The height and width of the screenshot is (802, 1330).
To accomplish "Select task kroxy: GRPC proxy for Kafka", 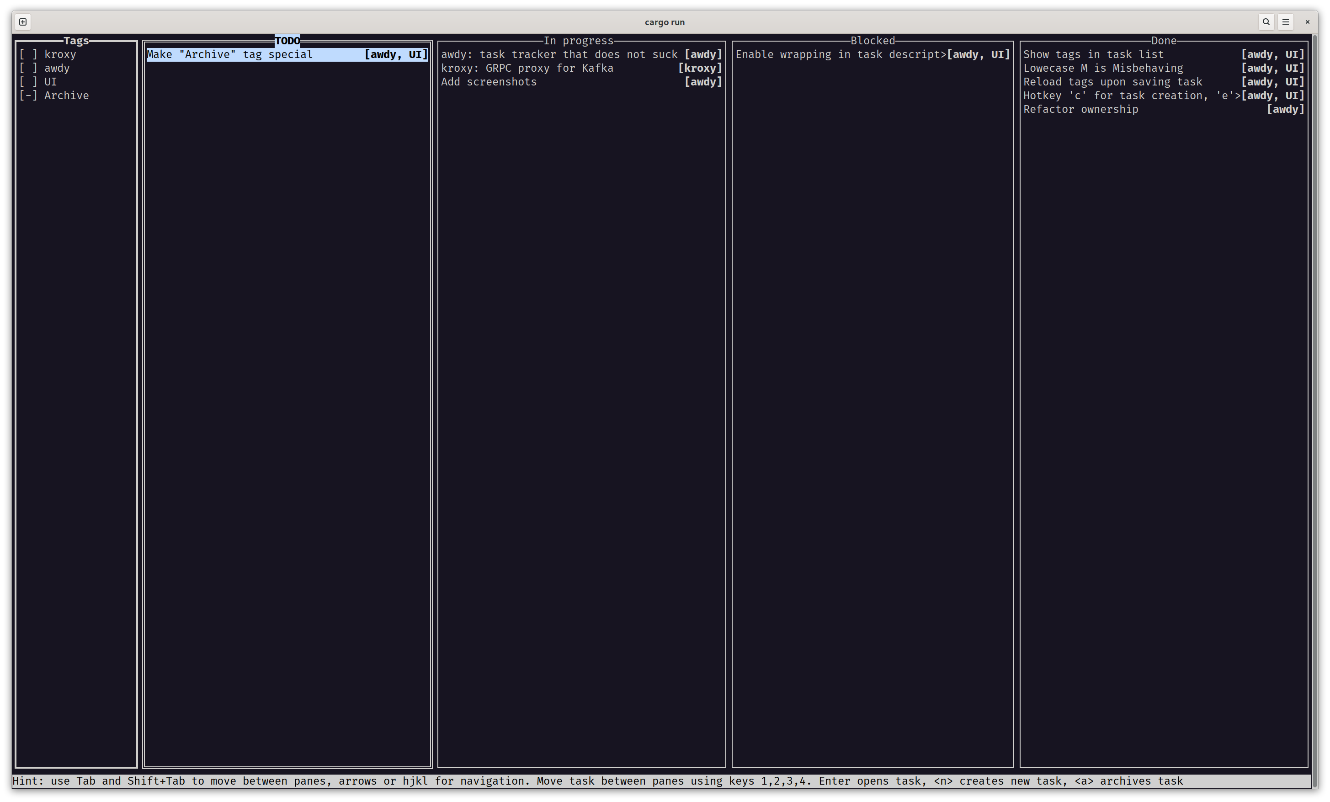I will pyautogui.click(x=581, y=69).
